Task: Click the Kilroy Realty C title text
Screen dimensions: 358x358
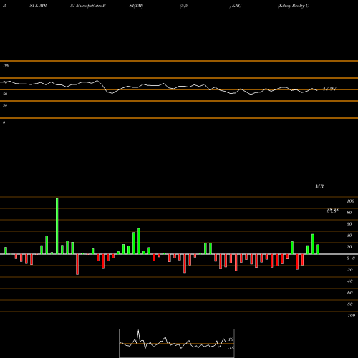Action: (294, 6)
